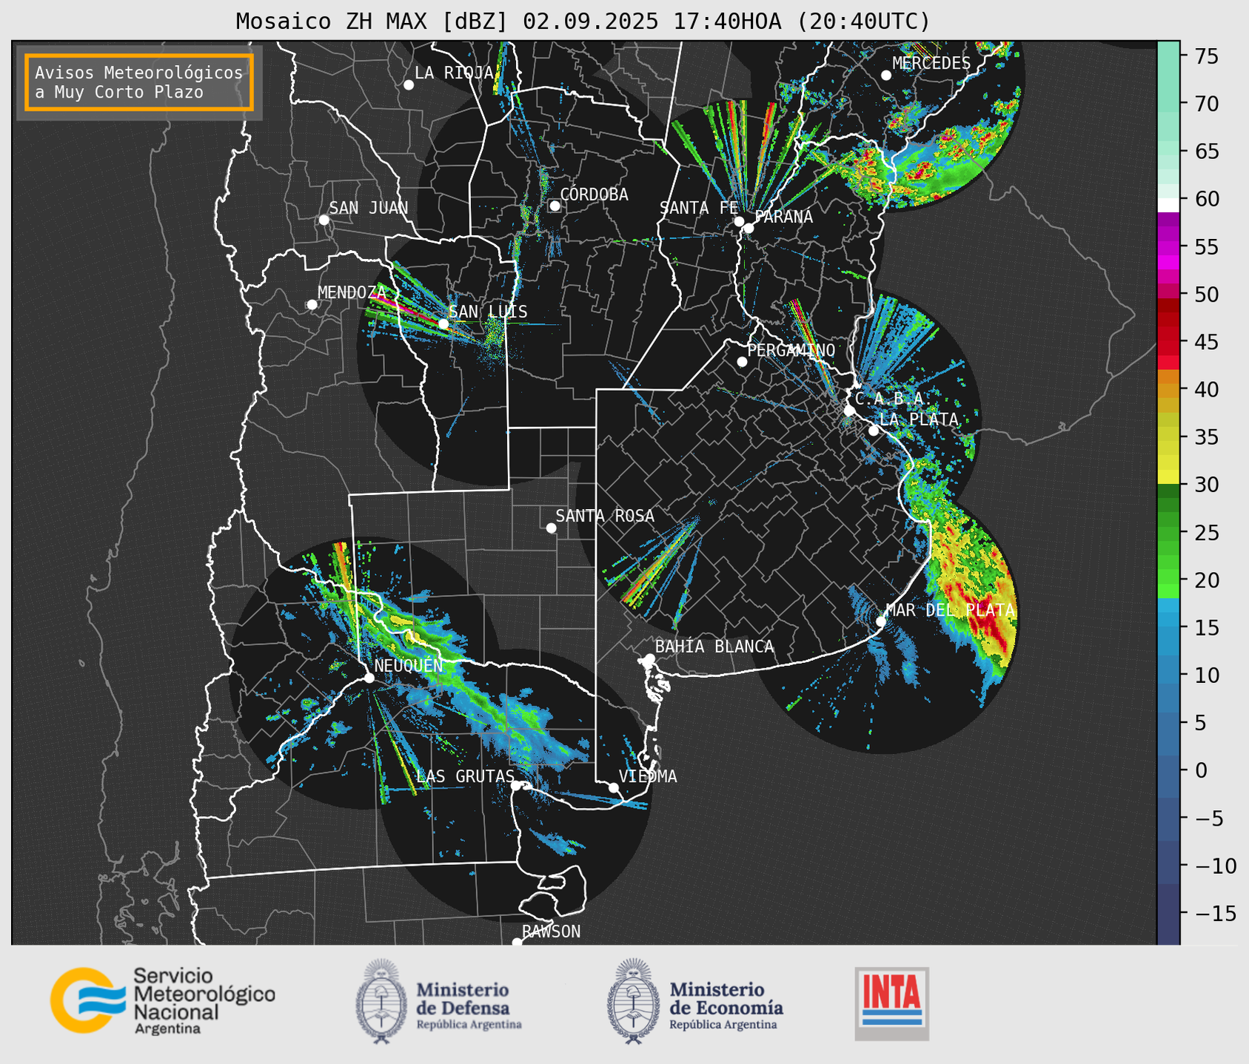Select the BAHÍA BLANCA city marker

(x=650, y=659)
